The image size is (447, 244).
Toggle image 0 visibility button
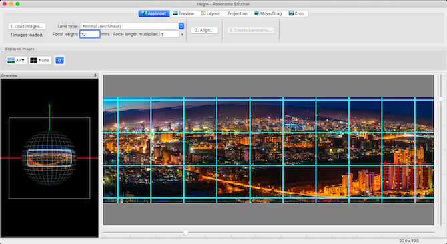pyautogui.click(x=59, y=61)
